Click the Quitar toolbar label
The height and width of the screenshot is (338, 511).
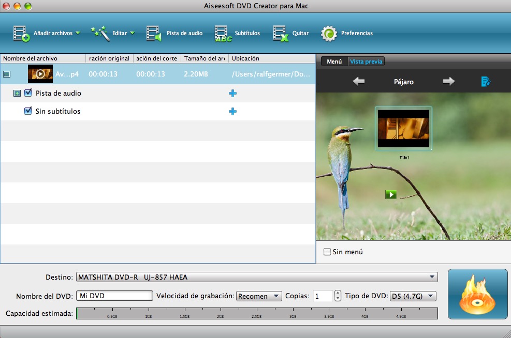(x=300, y=33)
